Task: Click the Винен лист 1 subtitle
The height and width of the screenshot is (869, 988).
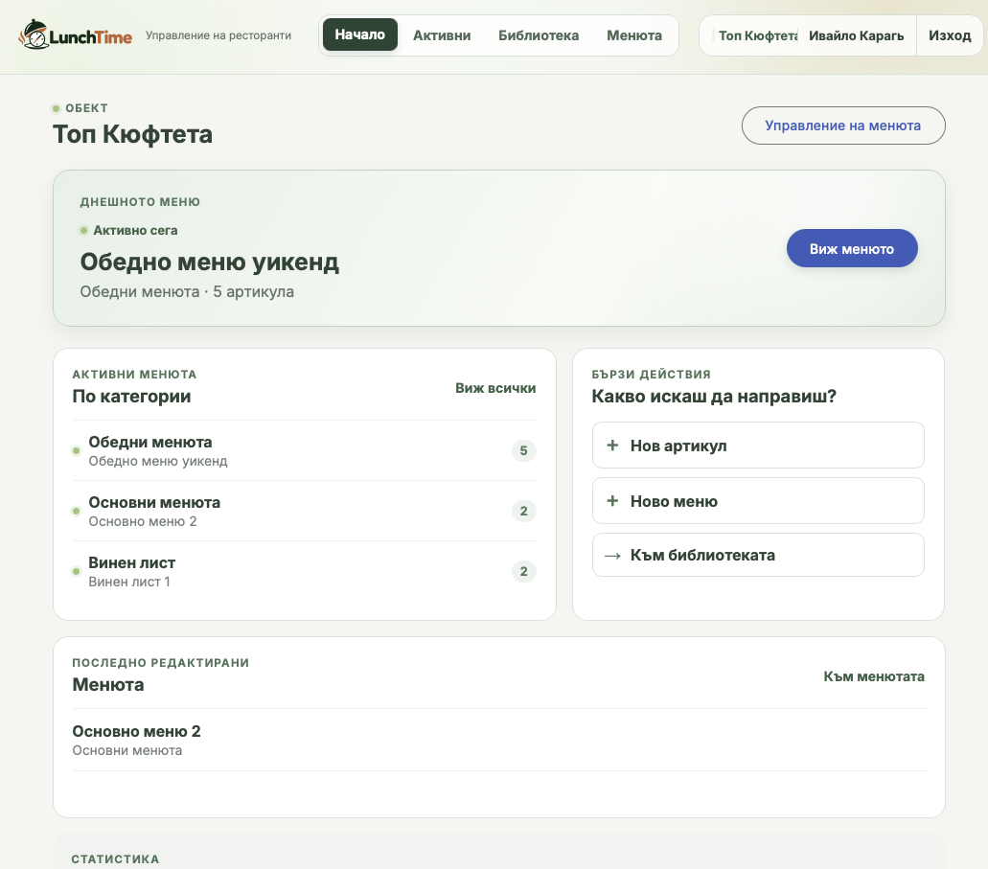Action: [129, 582]
